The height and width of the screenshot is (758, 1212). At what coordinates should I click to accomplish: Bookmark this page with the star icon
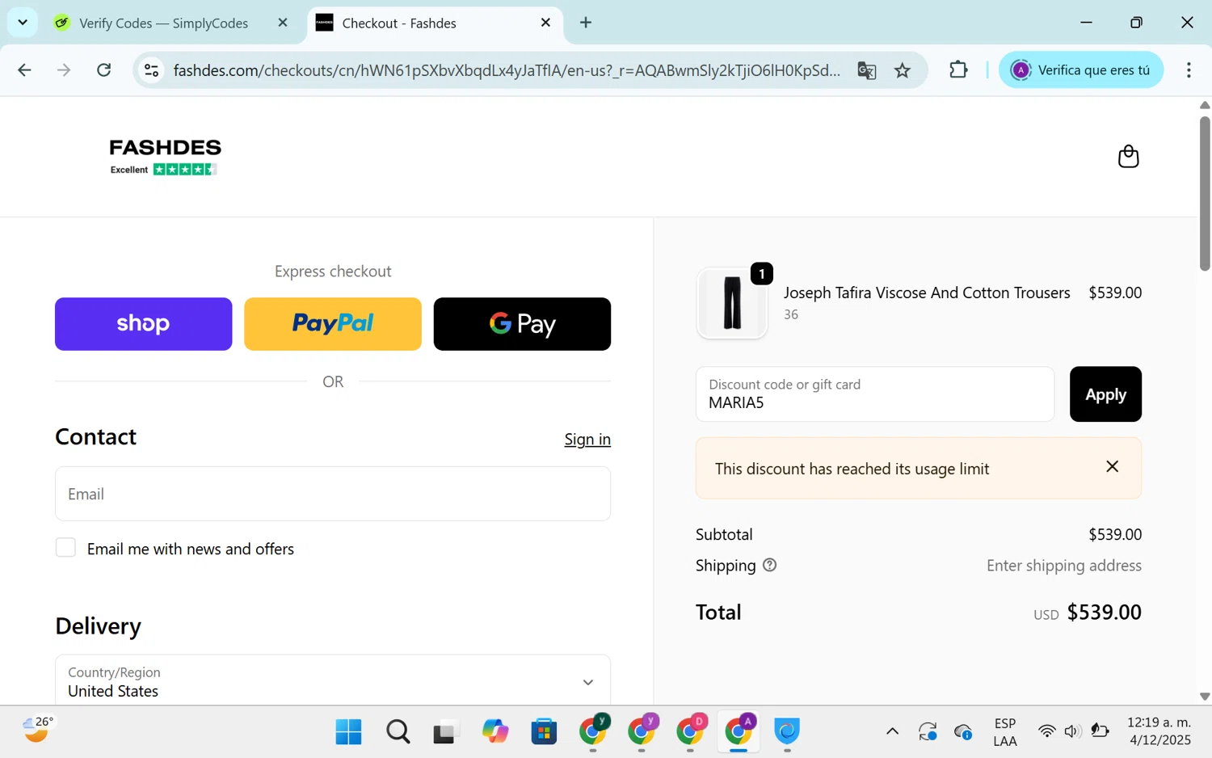[903, 70]
